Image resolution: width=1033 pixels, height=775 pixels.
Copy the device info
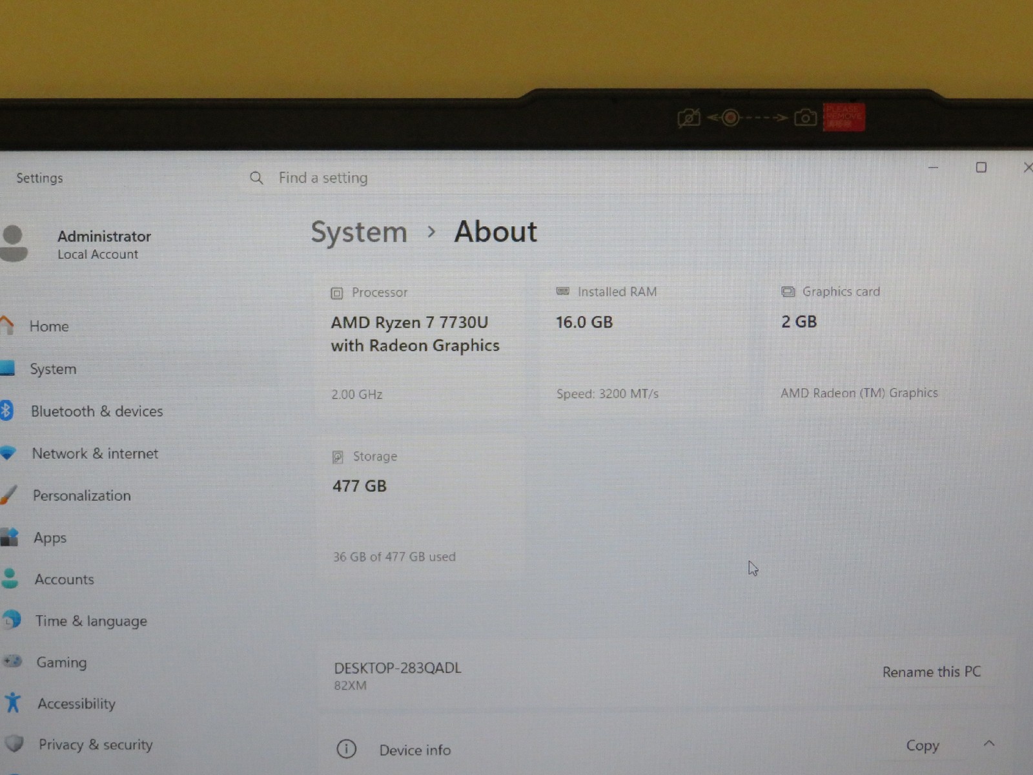pos(923,745)
